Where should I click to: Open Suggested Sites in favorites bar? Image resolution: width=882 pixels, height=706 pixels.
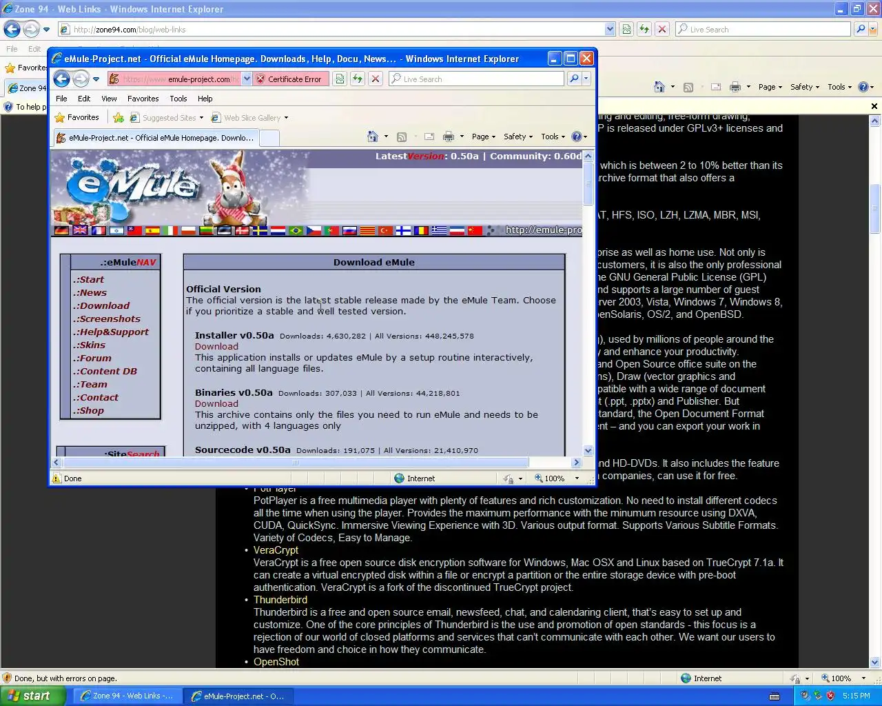click(167, 117)
